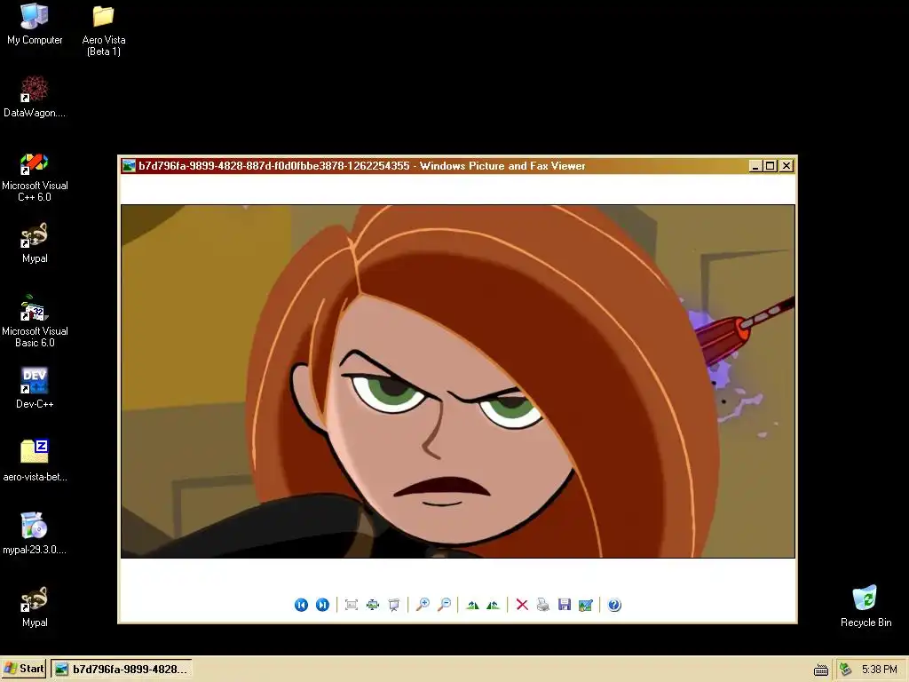909x682 pixels.
Task: Start the slide show
Action: click(394, 605)
